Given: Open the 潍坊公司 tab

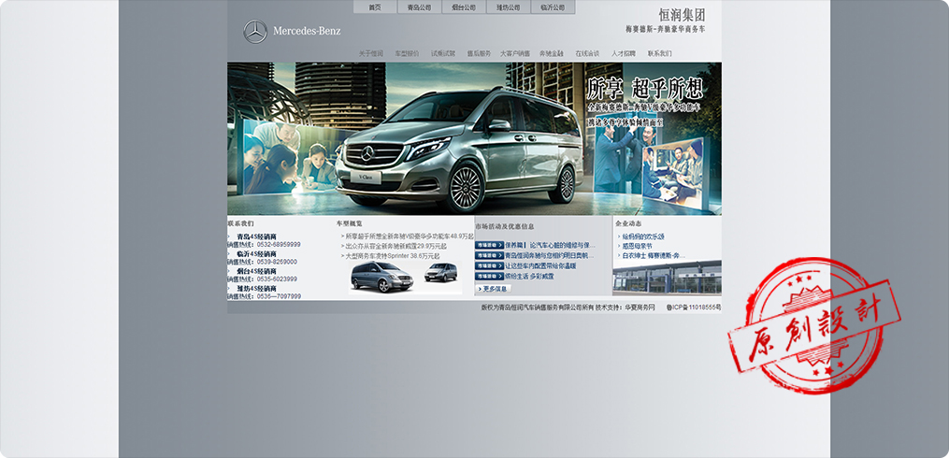Looking at the screenshot, I should pyautogui.click(x=509, y=7).
